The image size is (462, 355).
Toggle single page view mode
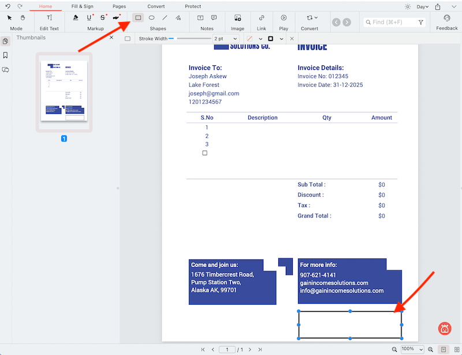point(444,349)
